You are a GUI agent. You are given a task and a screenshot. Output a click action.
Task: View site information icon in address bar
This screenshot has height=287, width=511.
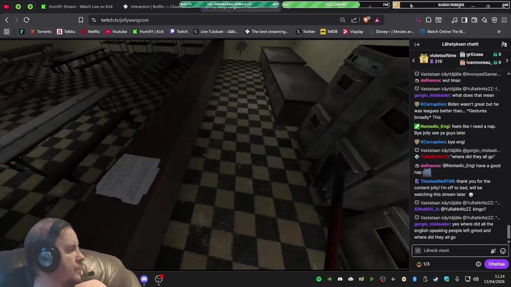coord(94,20)
